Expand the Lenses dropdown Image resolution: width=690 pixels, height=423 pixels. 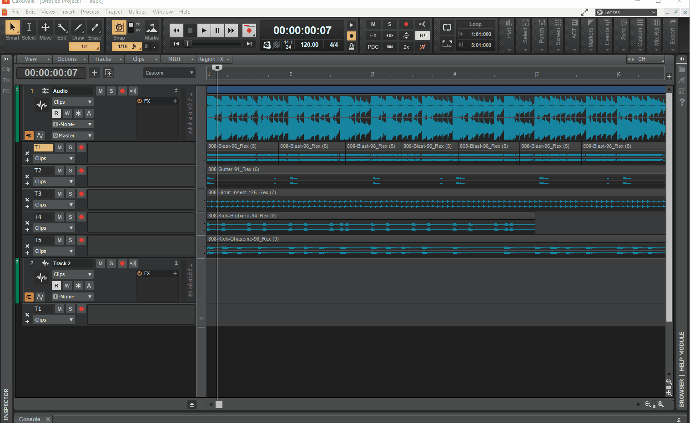[x=626, y=12]
